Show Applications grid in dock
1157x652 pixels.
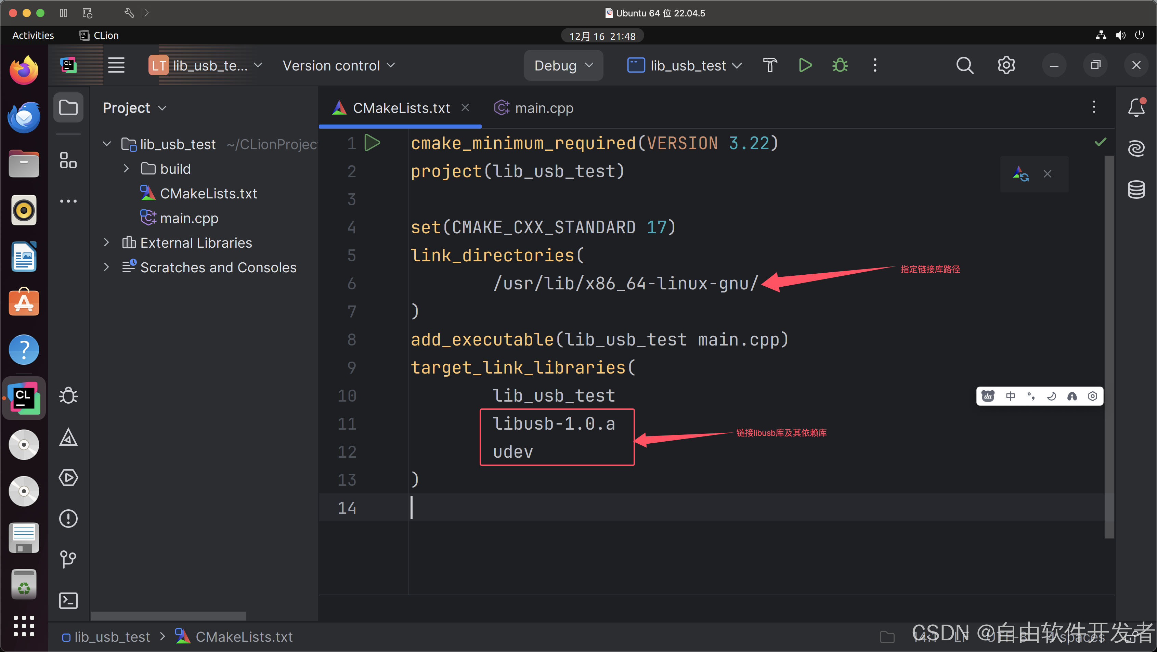[x=24, y=626]
